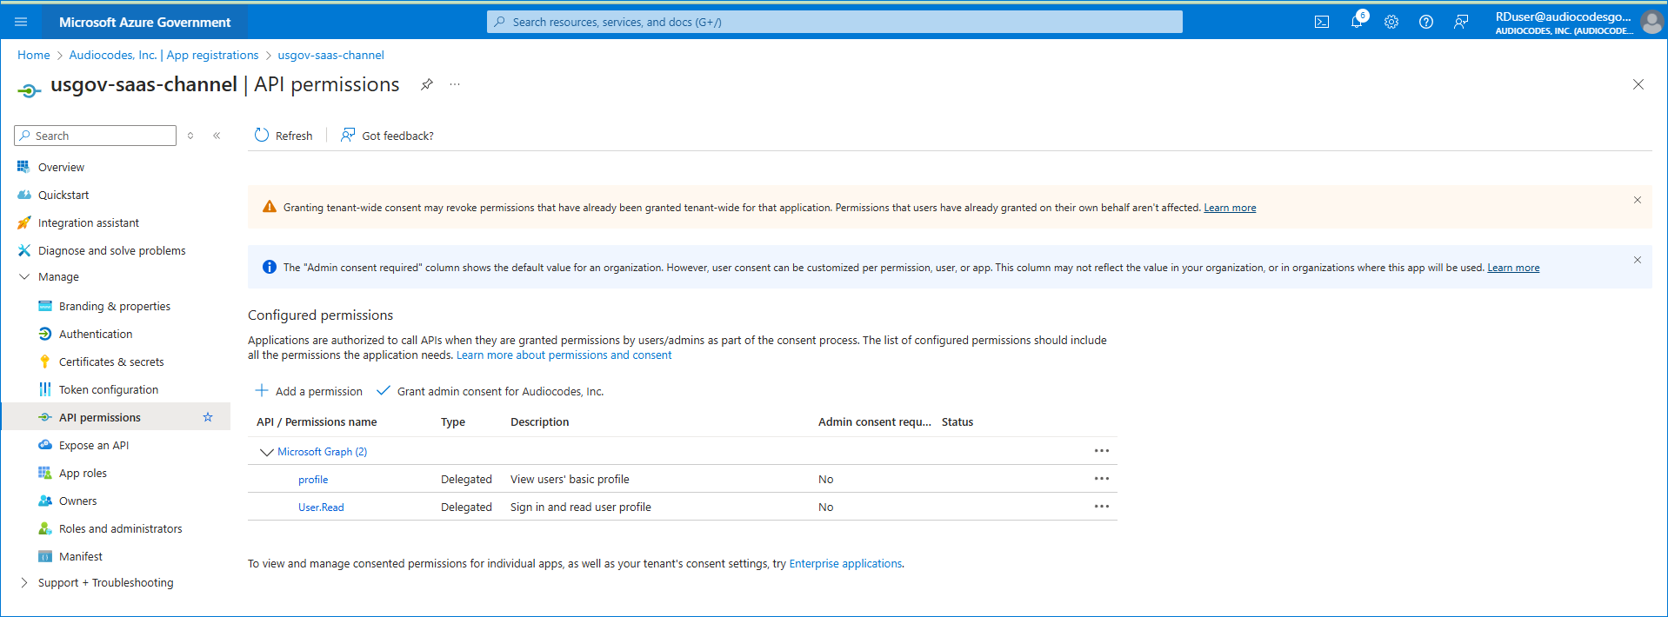Click the help question mark icon

pyautogui.click(x=1426, y=22)
